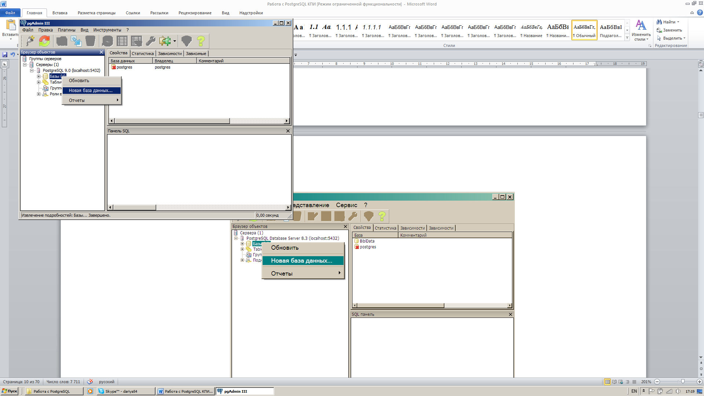Image resolution: width=704 pixels, height=396 pixels.
Task: Select Новая база данных... in pgAdmin context menu
Action: 92,91
